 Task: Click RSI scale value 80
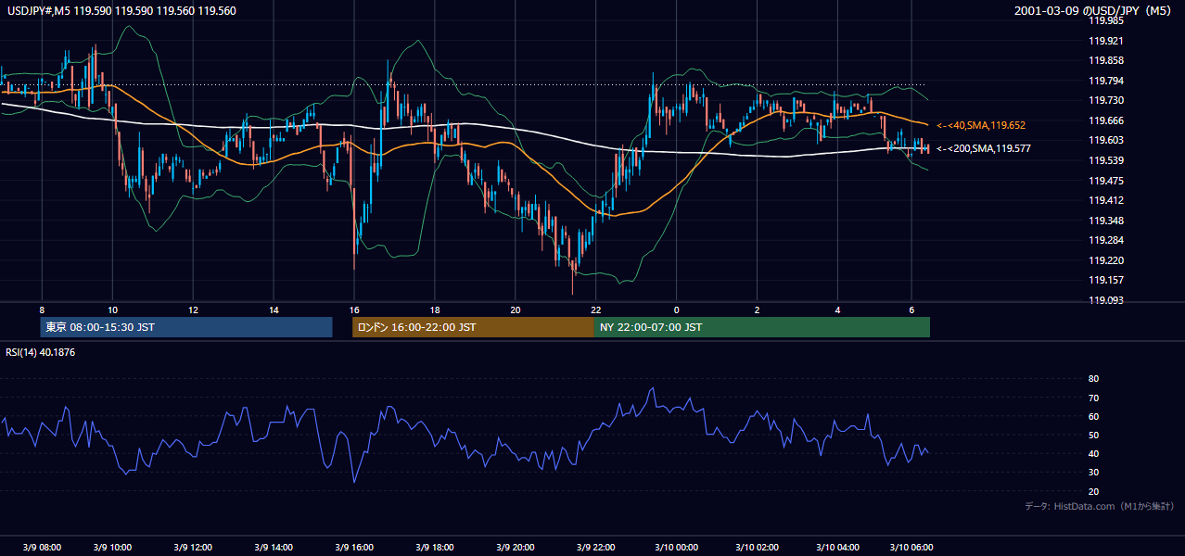pos(1093,379)
